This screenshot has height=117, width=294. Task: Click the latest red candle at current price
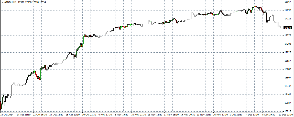[x=280, y=27]
